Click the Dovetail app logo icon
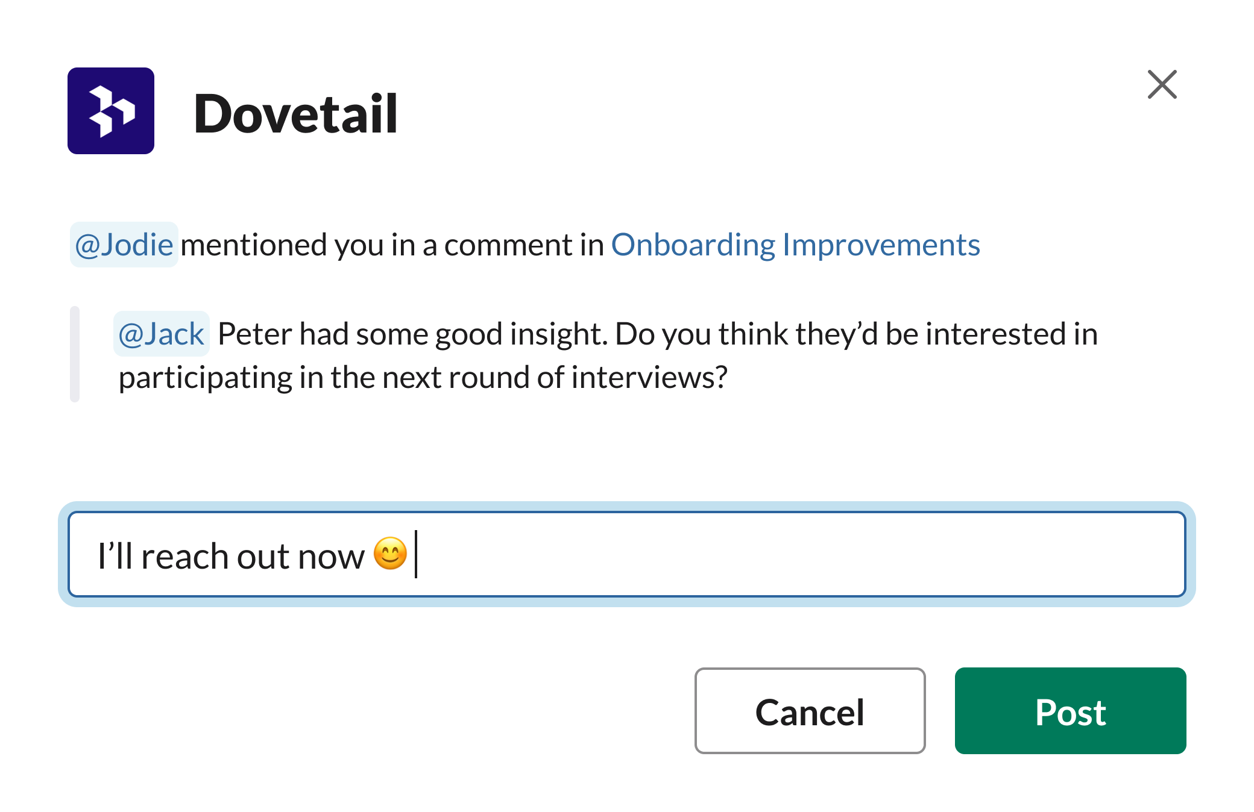This screenshot has width=1254, height=812. (111, 111)
